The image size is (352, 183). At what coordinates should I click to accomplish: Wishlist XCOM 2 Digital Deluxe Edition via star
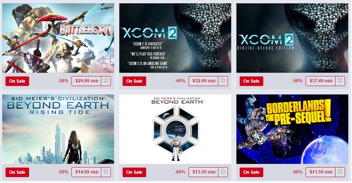point(340,81)
